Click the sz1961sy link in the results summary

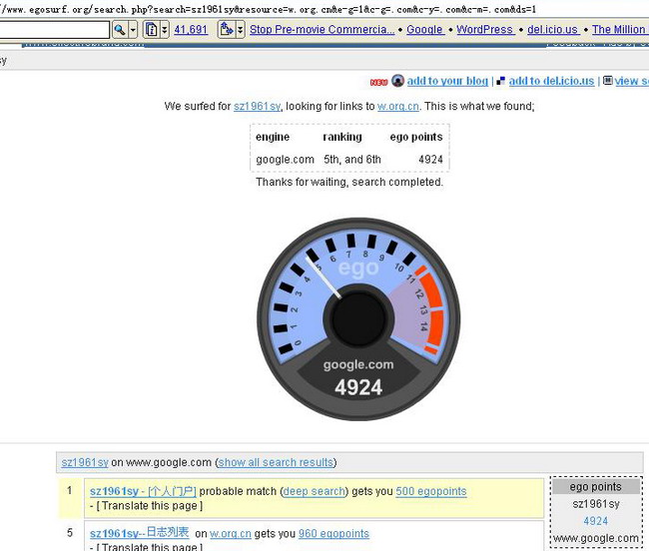click(258, 106)
